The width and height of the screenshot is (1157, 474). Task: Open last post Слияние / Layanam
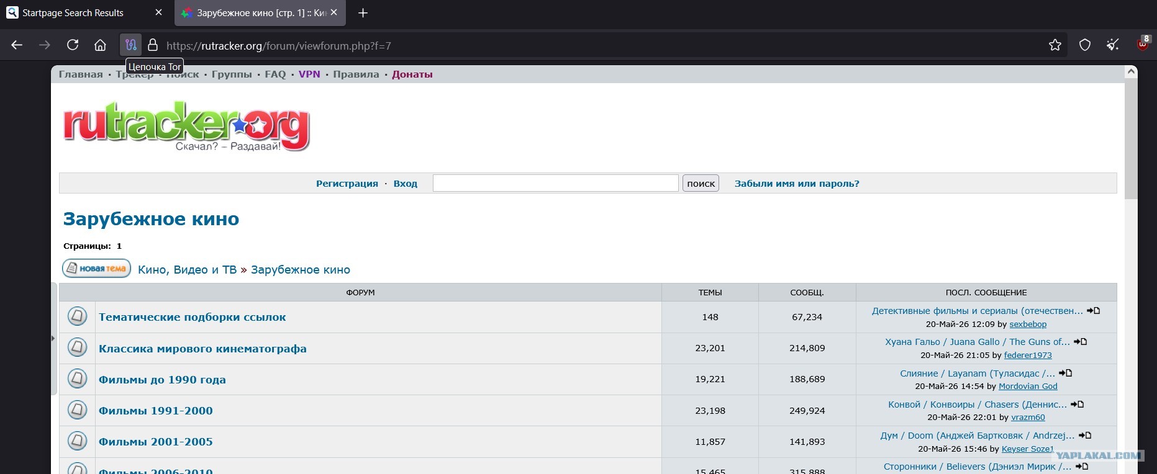pyautogui.click(x=978, y=373)
